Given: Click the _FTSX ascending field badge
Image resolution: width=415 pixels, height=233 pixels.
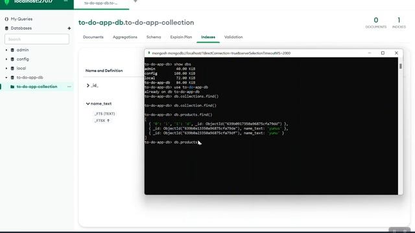Looking at the screenshot, I should click(102, 121).
